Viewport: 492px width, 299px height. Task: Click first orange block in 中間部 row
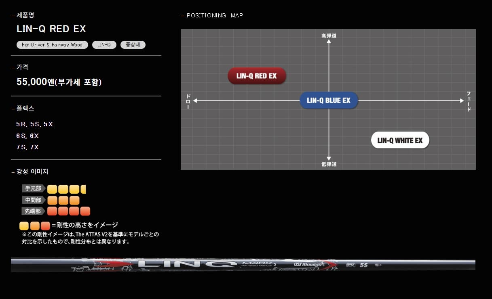pos(52,200)
